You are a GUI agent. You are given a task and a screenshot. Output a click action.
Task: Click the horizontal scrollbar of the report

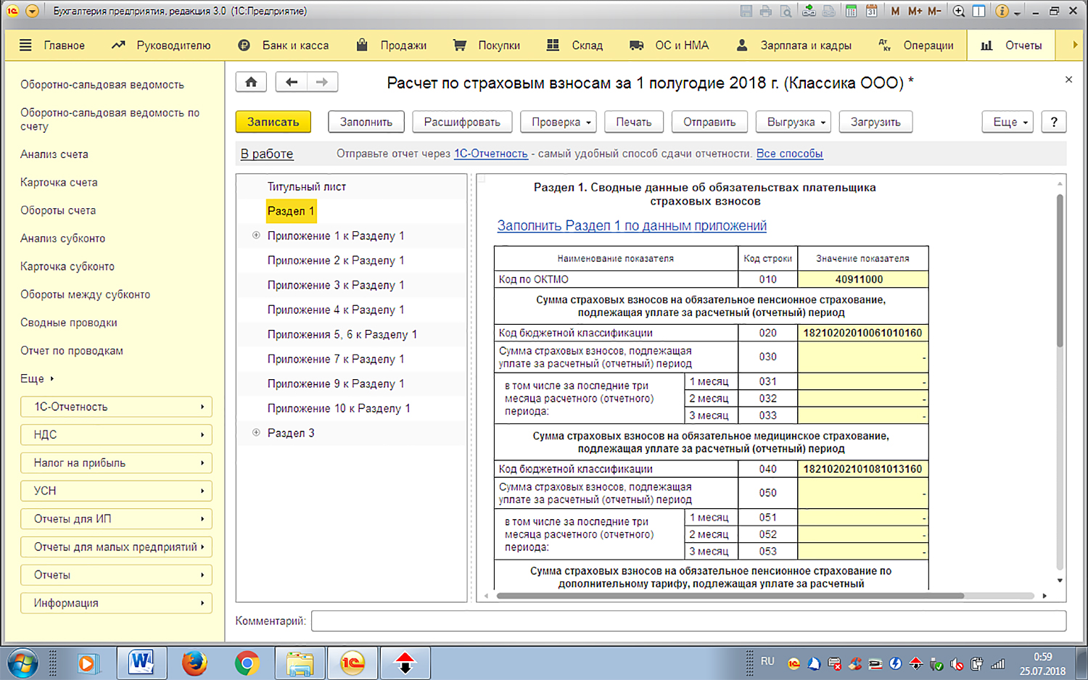[729, 596]
